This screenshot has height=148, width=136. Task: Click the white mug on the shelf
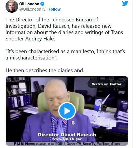tap(14, 92)
